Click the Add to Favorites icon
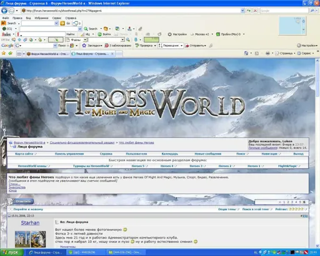Viewport: 320px width, 256px height. coord(10,53)
